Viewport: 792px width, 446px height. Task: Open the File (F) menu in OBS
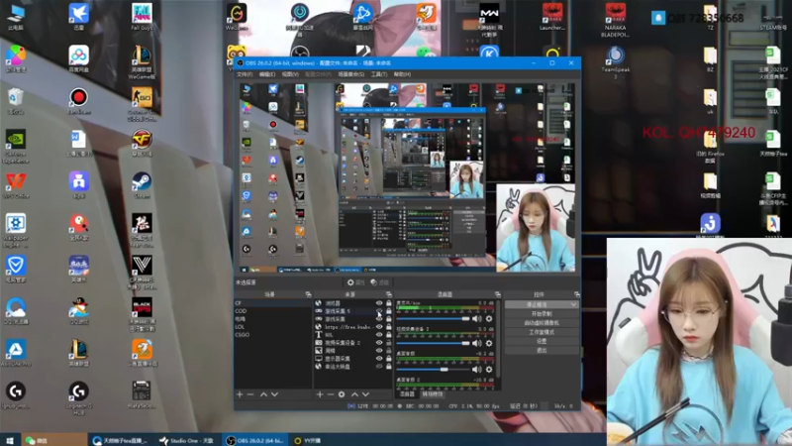pos(244,74)
